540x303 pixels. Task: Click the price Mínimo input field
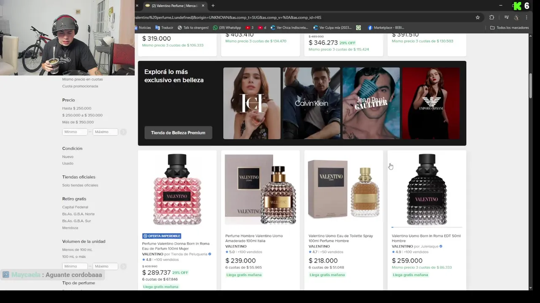click(x=75, y=132)
